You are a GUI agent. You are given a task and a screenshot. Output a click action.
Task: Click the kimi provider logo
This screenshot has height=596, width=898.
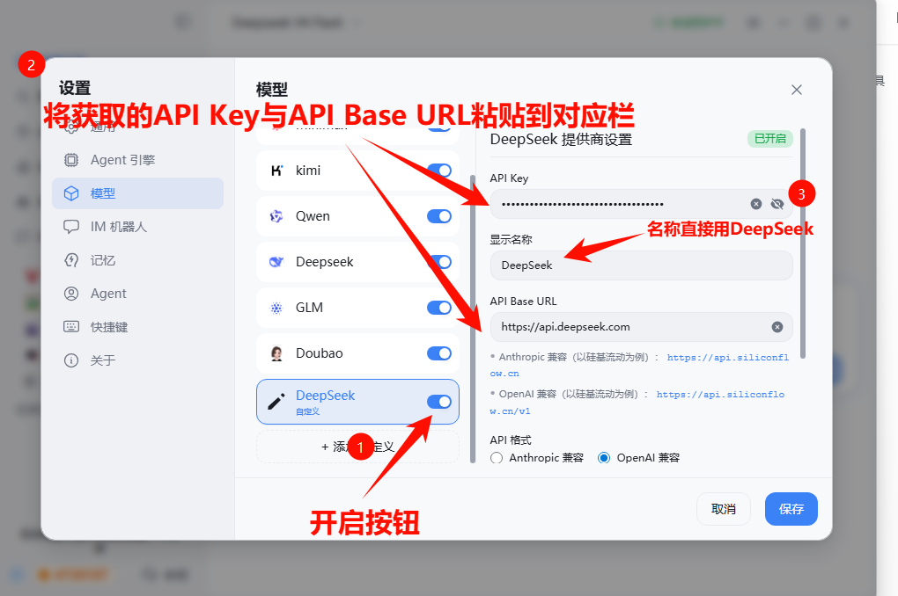tap(276, 171)
